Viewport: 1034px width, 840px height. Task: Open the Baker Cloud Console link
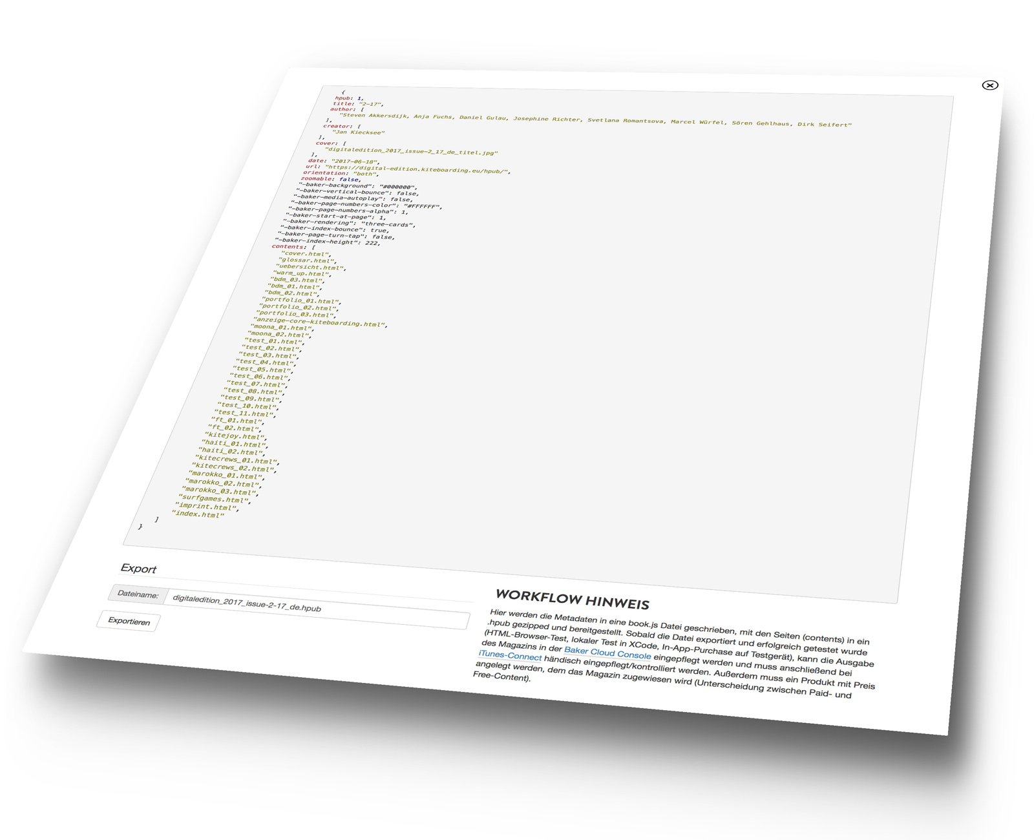[x=607, y=653]
